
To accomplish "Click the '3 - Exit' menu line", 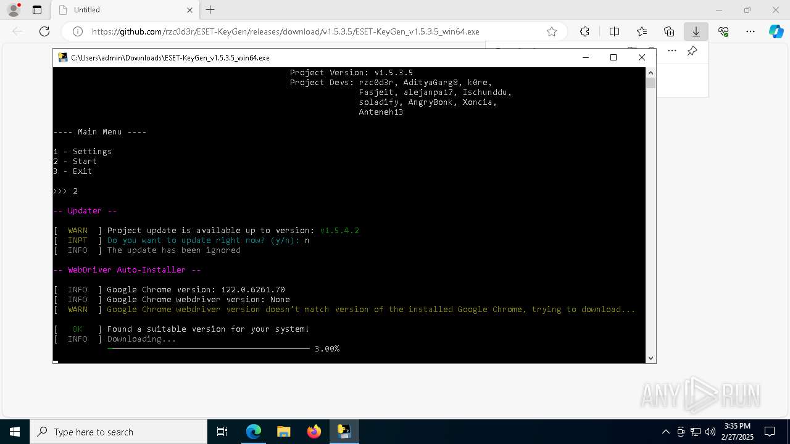I will [x=73, y=171].
